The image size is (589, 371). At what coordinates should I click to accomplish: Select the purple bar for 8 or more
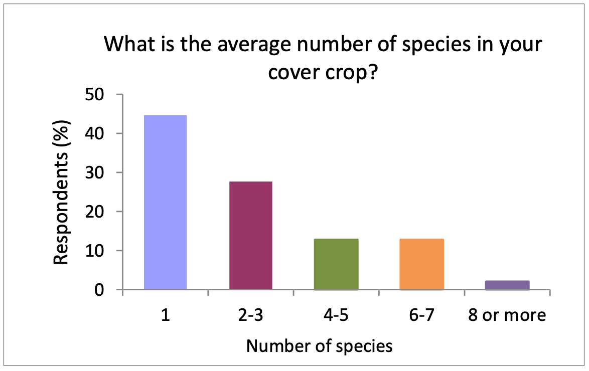[x=507, y=285]
